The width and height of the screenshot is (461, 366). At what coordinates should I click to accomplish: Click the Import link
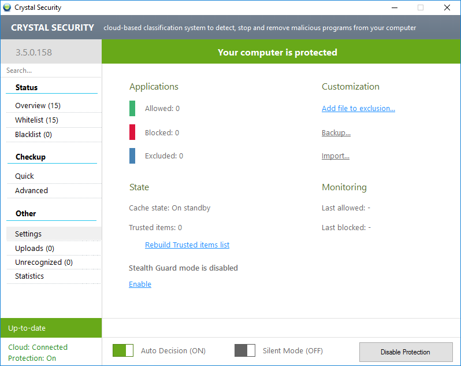(336, 156)
